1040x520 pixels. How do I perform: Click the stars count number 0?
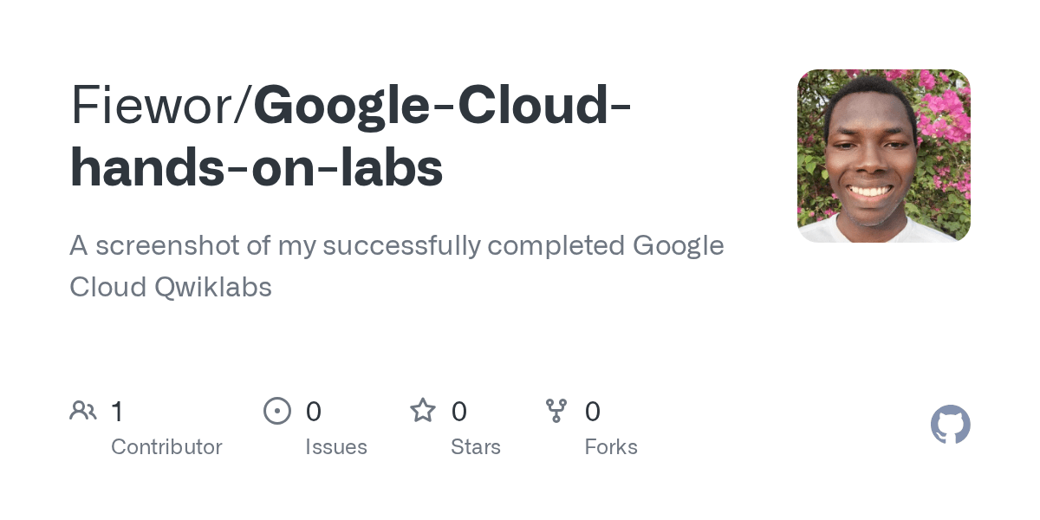[x=459, y=412]
